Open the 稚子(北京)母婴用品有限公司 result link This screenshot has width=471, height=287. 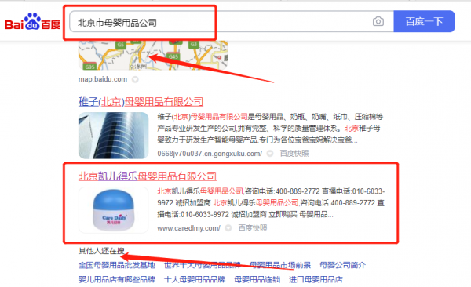click(141, 102)
